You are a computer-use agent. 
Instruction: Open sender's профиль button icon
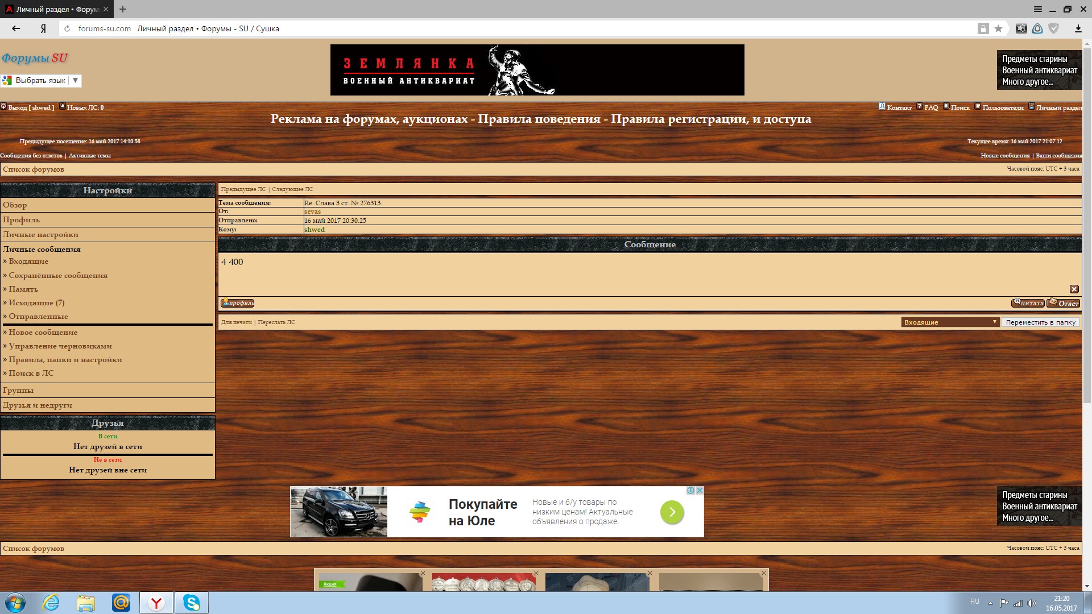coord(237,303)
